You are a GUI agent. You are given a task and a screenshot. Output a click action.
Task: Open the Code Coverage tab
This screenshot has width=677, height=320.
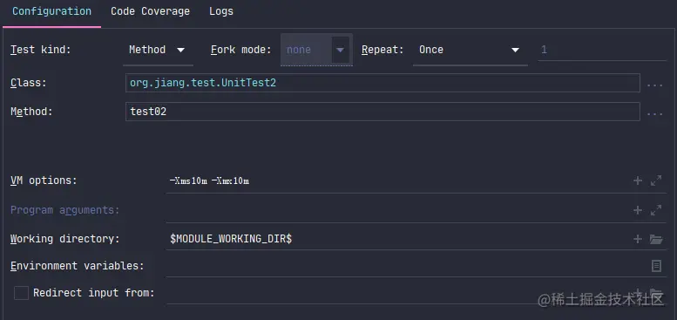pyautogui.click(x=150, y=11)
